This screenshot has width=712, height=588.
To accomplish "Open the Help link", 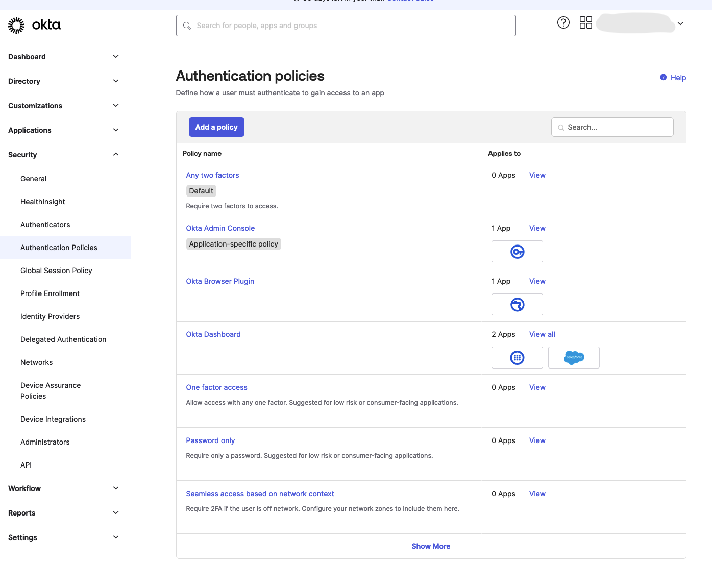I will [x=678, y=78].
